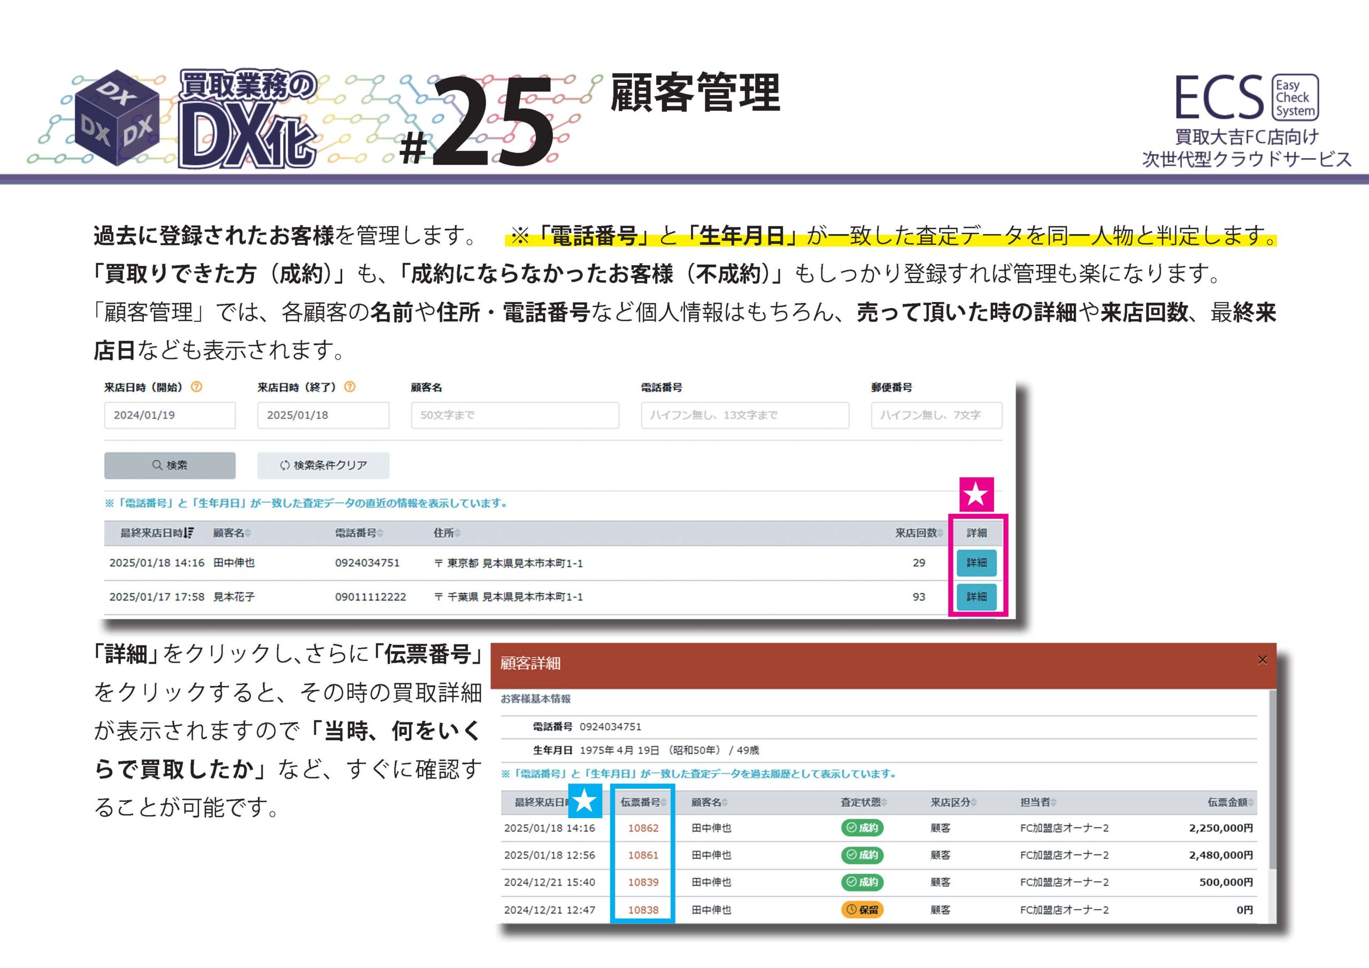1369x968 pixels.
Task: Open 詳細 for customer 田中伸也
Action: tap(976, 563)
